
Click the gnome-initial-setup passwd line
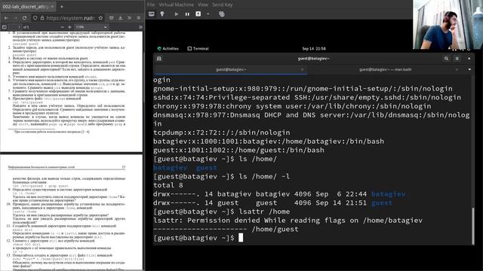click(303, 89)
